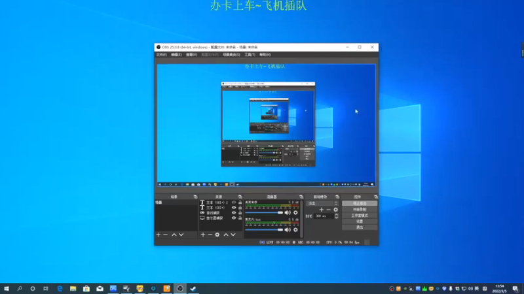Open the 桌面音频 mixer settings gear

coord(295,212)
